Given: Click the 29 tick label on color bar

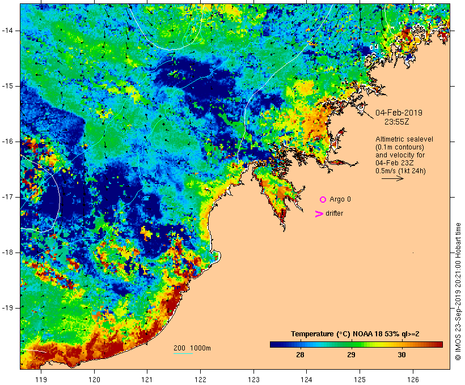Looking at the screenshot, I should 351,354.
